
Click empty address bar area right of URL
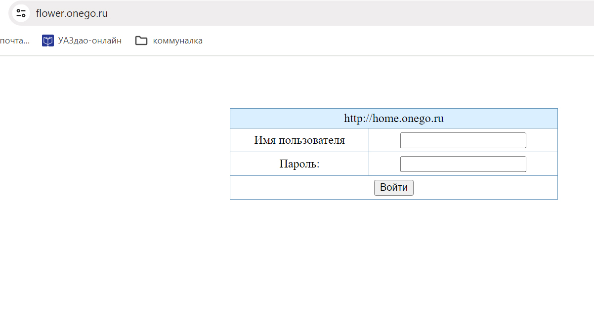pyautogui.click(x=346, y=13)
